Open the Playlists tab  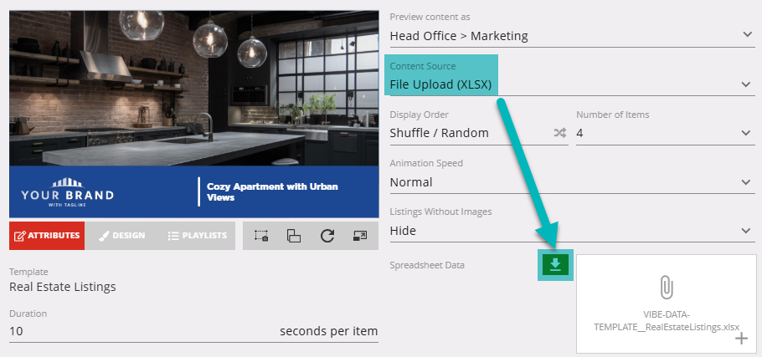pyautogui.click(x=197, y=236)
